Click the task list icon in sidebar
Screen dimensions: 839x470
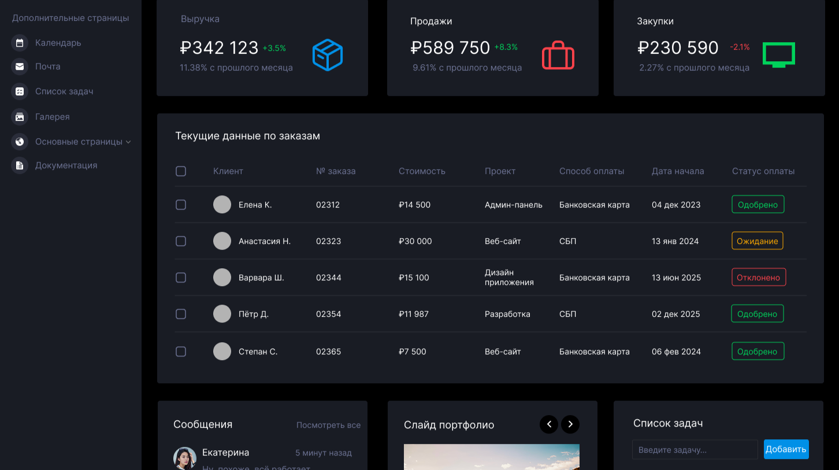(x=20, y=91)
